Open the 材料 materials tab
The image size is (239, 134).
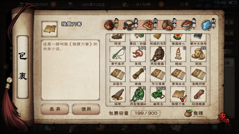tap(208, 25)
